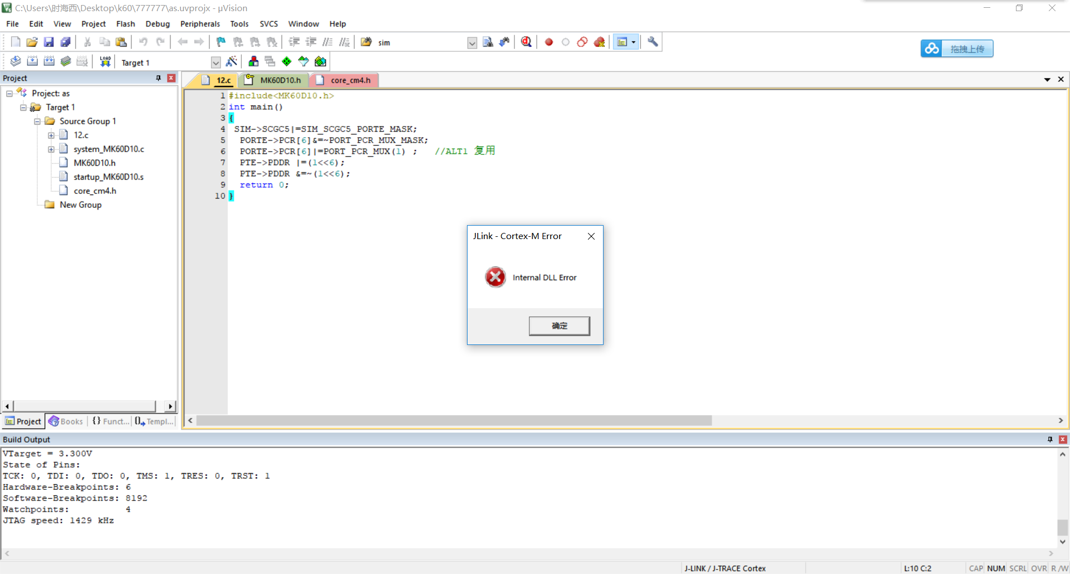This screenshot has width=1070, height=574.
Task: Switch to the Templates panel tab
Action: coord(154,421)
